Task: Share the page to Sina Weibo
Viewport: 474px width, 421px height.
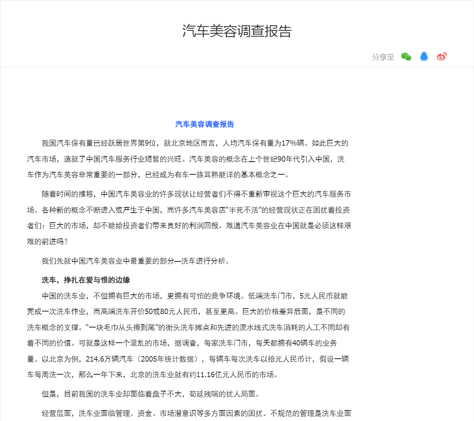Action: pos(442,57)
